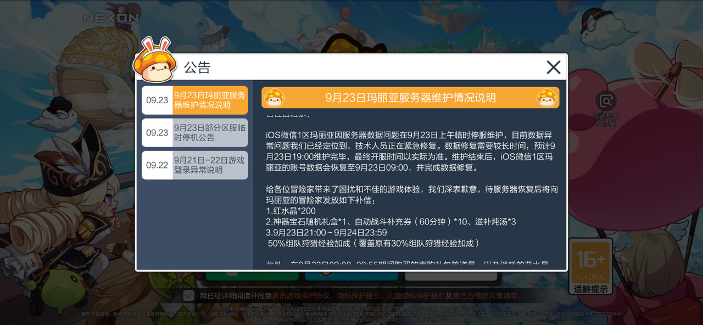Open the 腾讯游戏用户协议 link
This screenshot has width=703, height=325.
pos(302,295)
